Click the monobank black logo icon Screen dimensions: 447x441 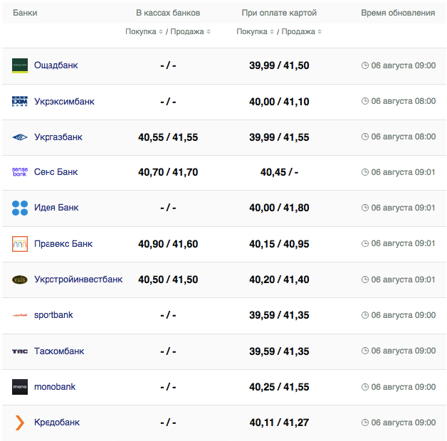coord(20,387)
